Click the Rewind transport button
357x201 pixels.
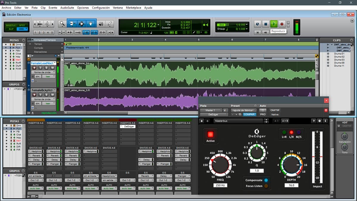(x=266, y=32)
